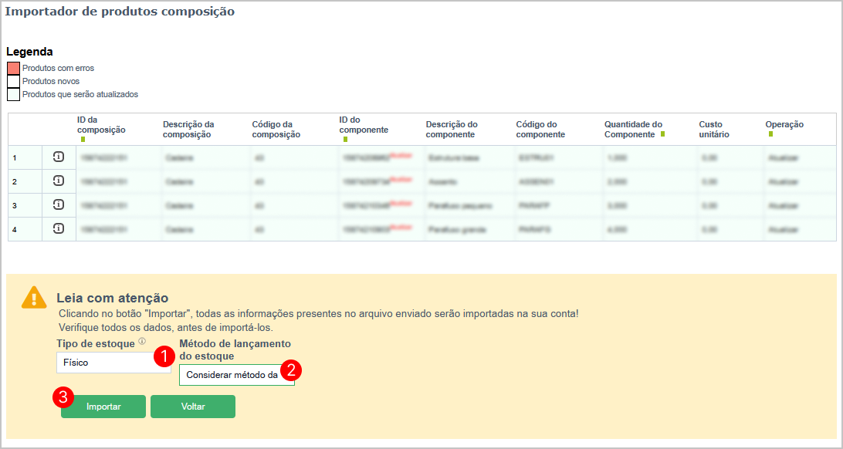Click the Produtos com erros legend label

[58, 68]
